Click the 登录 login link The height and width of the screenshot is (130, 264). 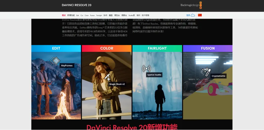tap(188, 15)
